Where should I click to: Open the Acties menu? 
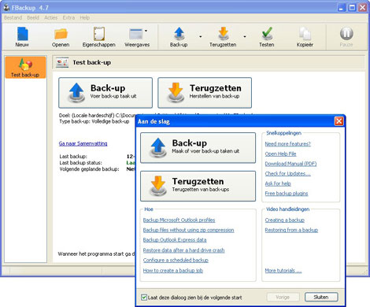(50, 18)
